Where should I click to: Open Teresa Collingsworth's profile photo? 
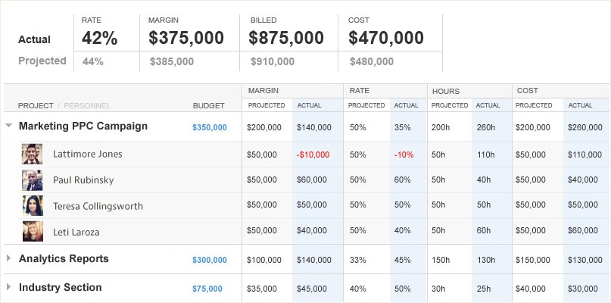pos(33,206)
